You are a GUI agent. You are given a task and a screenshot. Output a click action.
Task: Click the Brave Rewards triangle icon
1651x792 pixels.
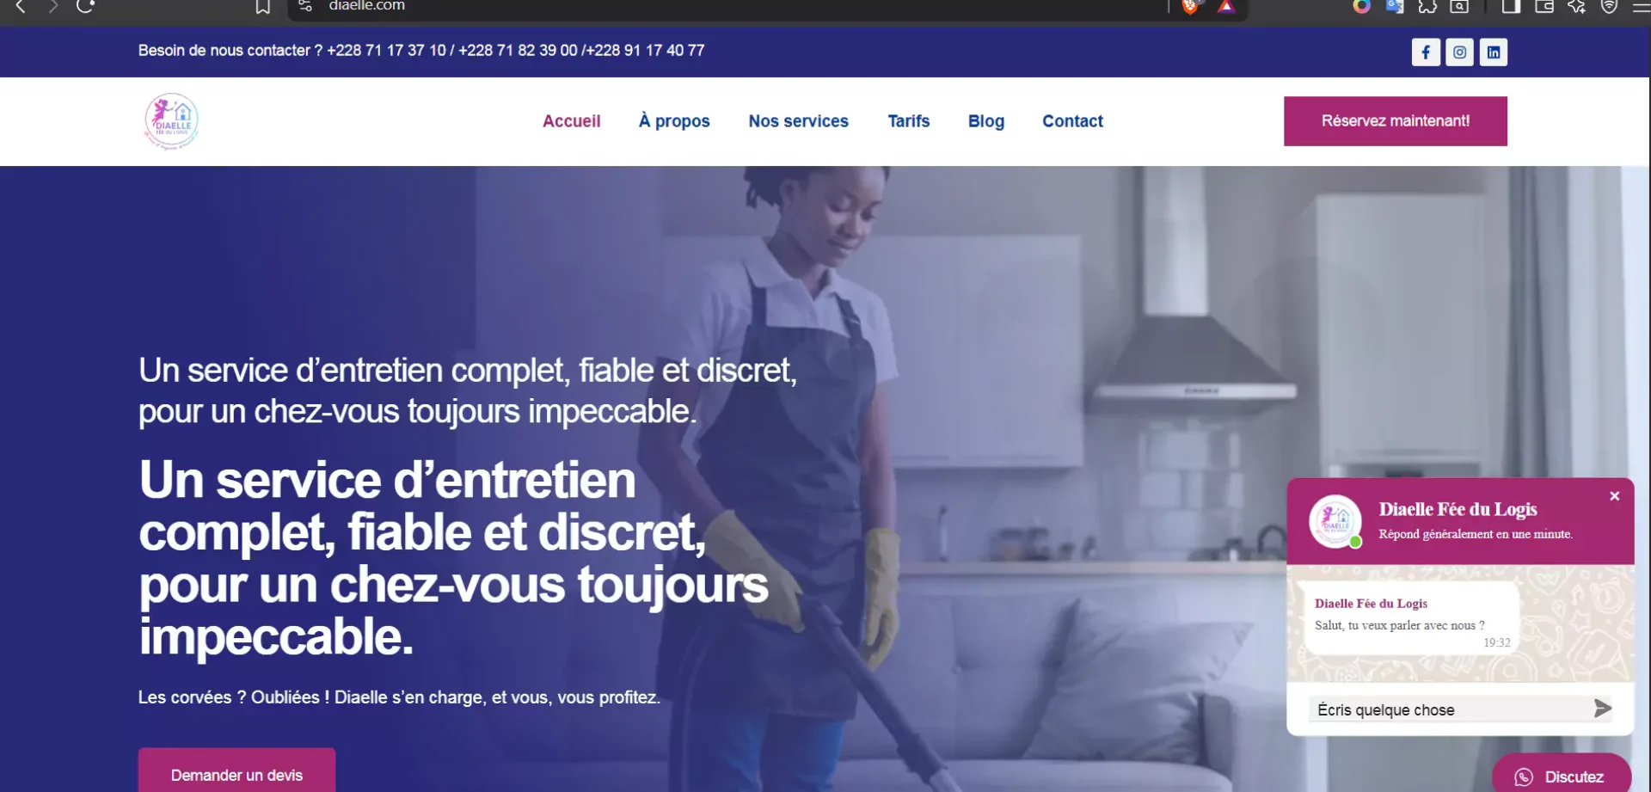click(1226, 7)
